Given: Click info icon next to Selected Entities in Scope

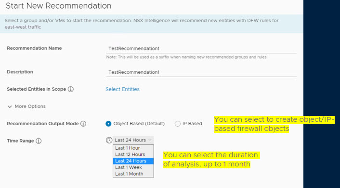Looking at the screenshot, I should click(71, 89).
